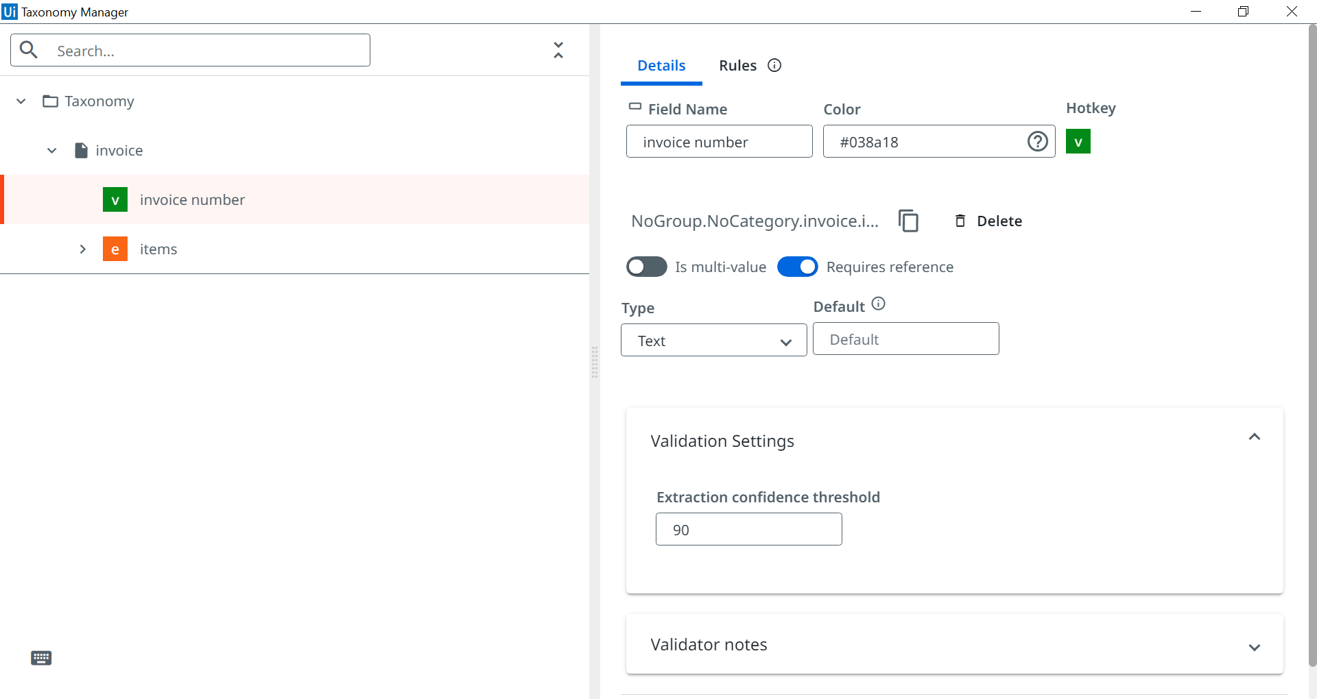1317x699 pixels.
Task: Disable the Requires reference toggle
Action: point(797,267)
